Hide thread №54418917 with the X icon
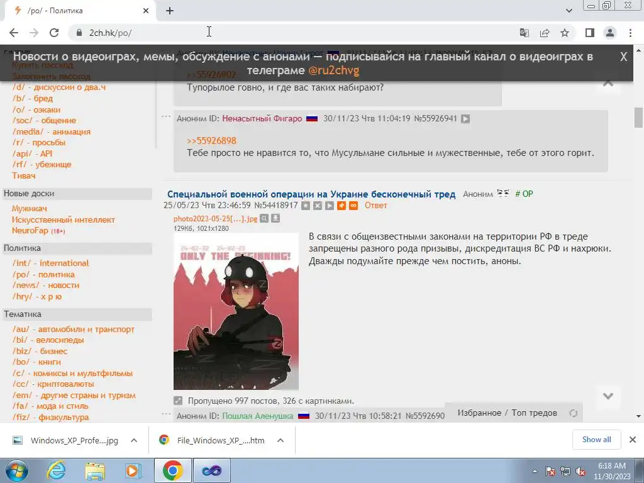The image size is (644, 483). tap(318, 206)
